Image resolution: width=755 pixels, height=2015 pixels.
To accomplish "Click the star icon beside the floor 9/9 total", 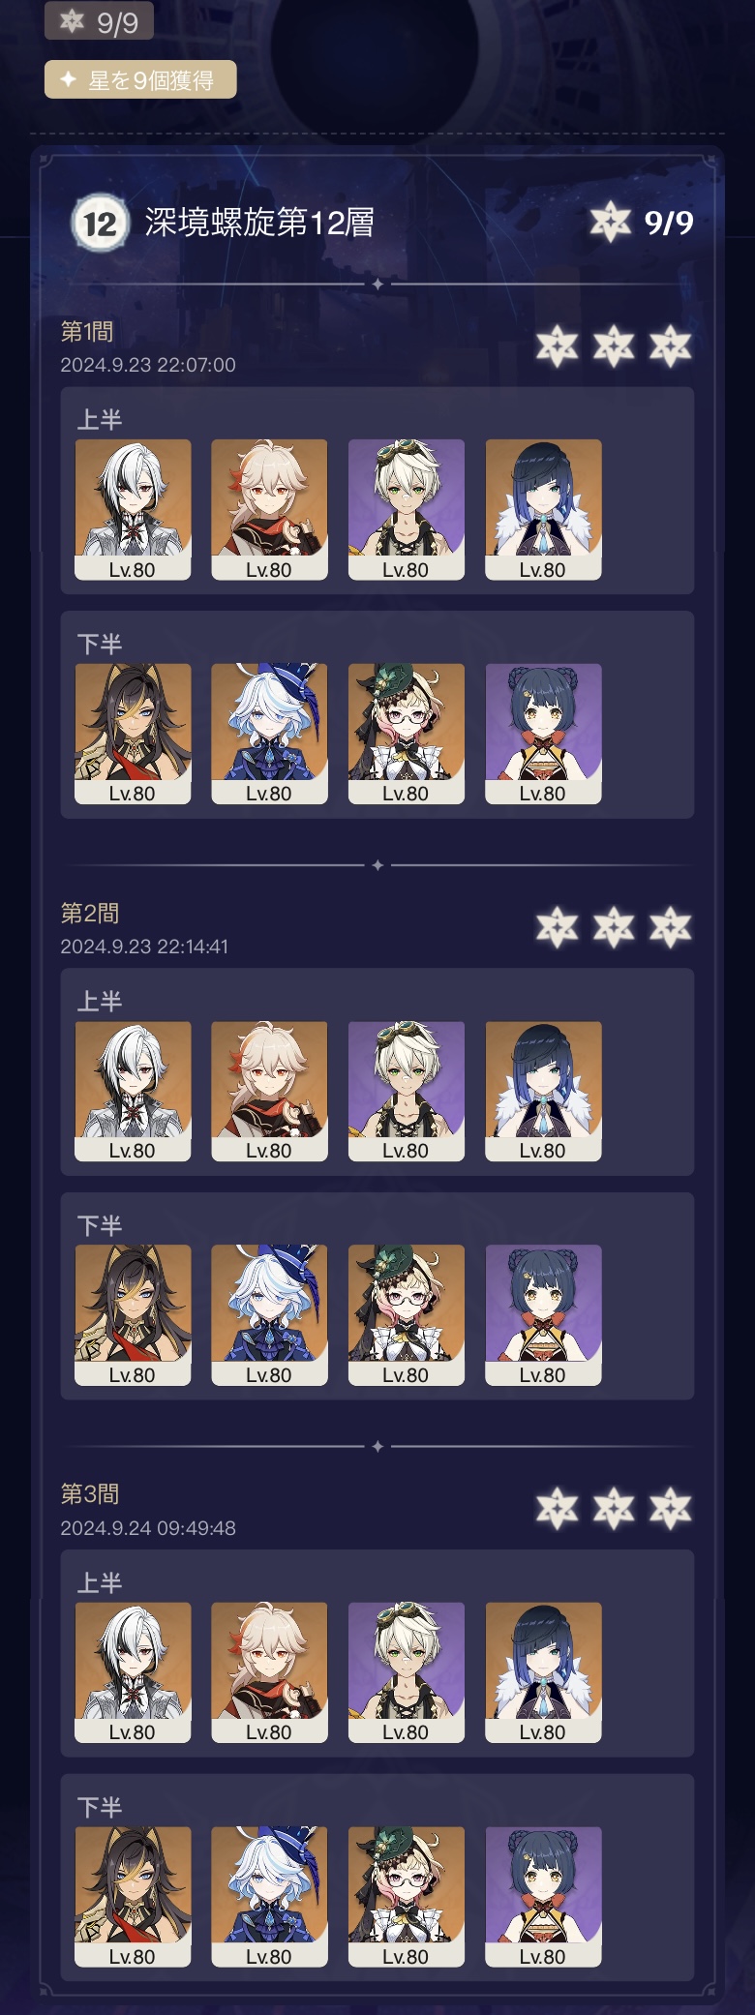I will (611, 223).
